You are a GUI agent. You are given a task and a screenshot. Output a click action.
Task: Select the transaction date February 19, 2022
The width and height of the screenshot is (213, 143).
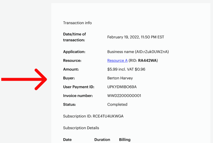pos(123,37)
